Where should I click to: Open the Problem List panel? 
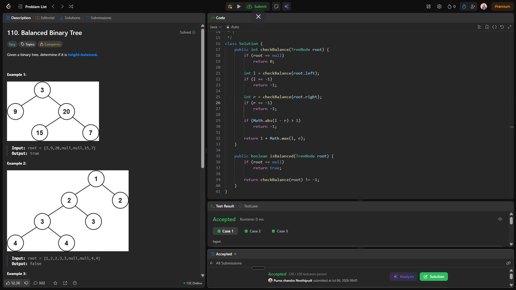pos(32,6)
